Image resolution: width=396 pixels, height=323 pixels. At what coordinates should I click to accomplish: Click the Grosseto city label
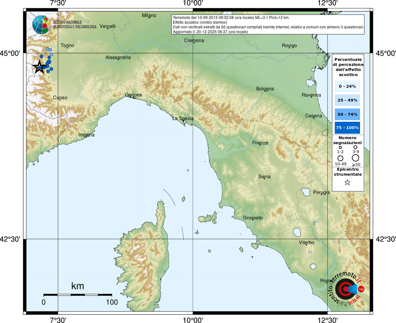[253, 218]
